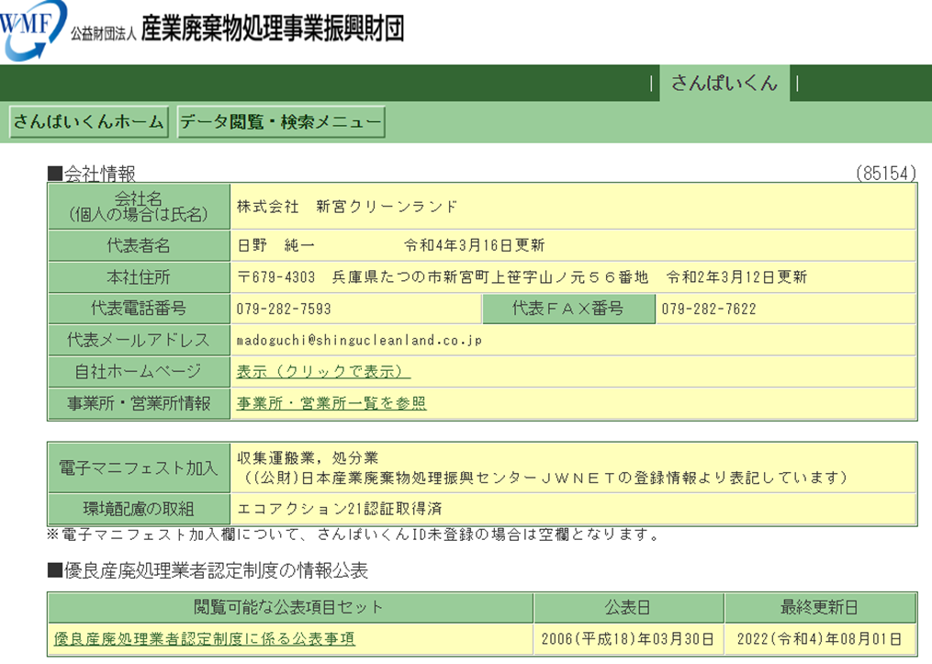
Task: Click the 環境配慮の取組 label cell
Action: tap(139, 509)
